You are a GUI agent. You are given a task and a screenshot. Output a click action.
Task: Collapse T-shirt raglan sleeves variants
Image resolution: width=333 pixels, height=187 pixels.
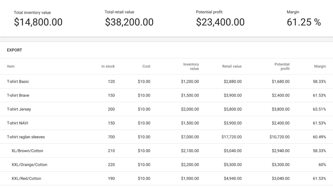pos(26,137)
